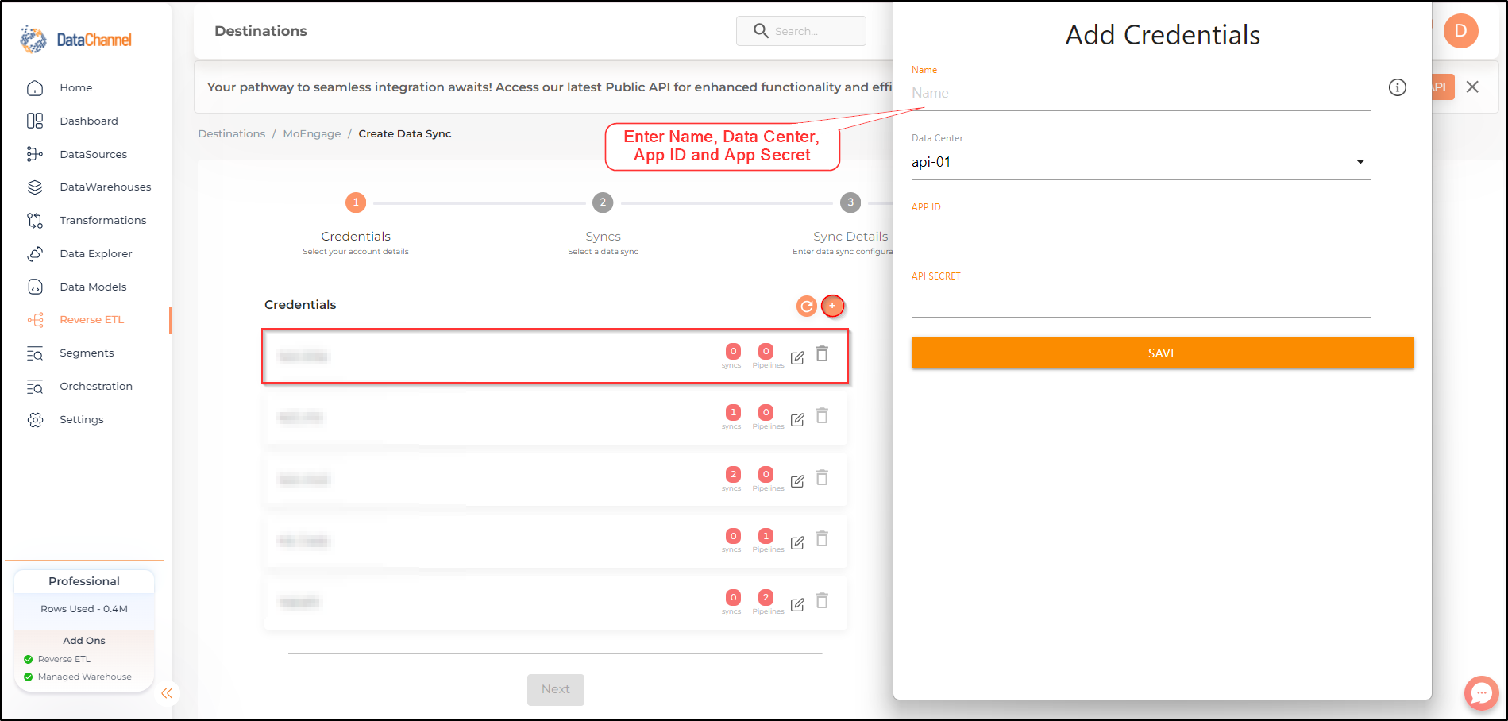
Task: Delete the credential with 1 pipeline
Action: pos(823,539)
